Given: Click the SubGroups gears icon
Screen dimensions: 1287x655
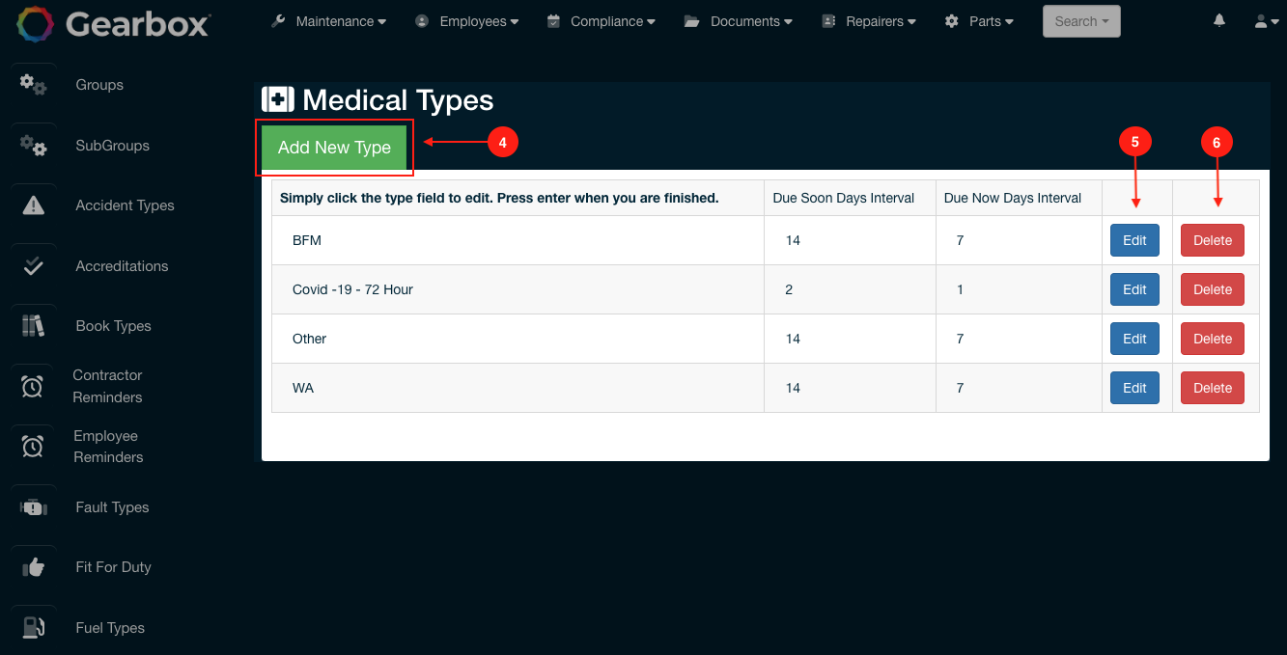Looking at the screenshot, I should tap(33, 146).
